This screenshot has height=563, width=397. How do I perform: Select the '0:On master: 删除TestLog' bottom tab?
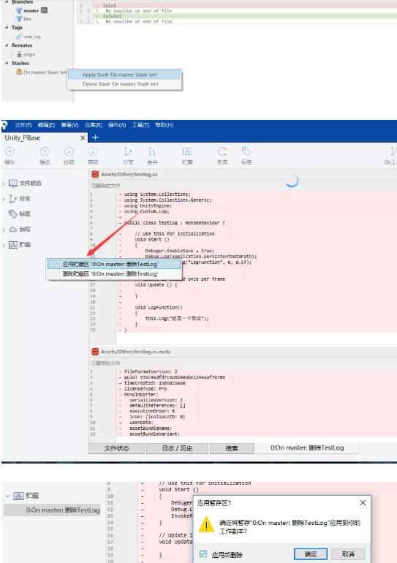pyautogui.click(x=307, y=447)
